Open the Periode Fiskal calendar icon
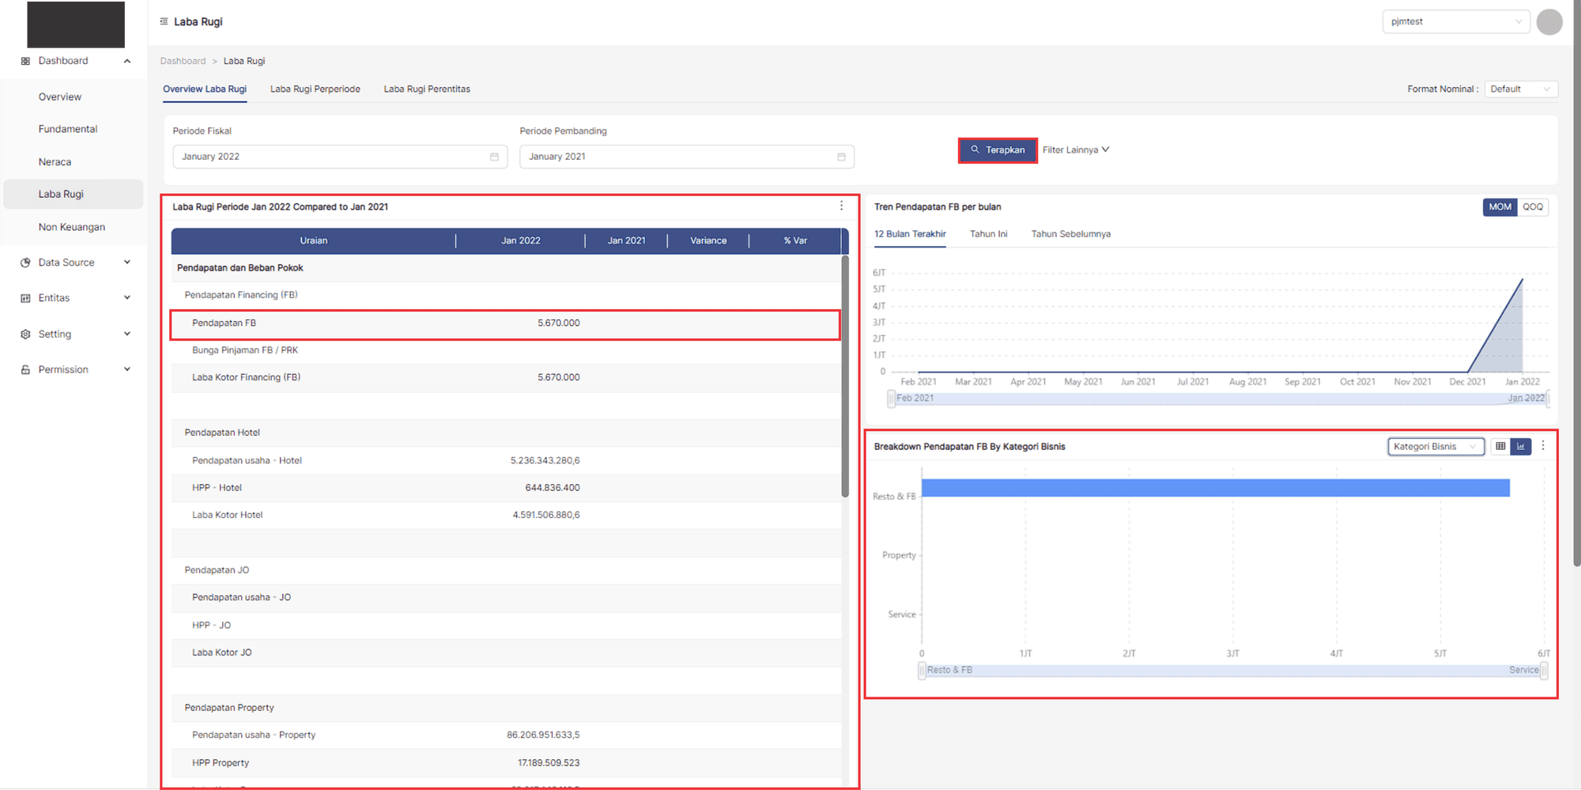This screenshot has height=790, width=1581. coord(494,157)
